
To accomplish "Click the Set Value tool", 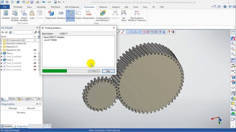I will click(124, 15).
